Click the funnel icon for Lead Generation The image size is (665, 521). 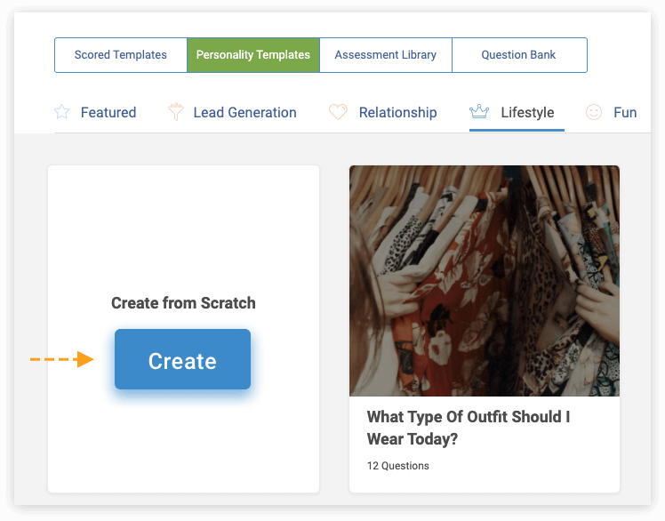coord(176,112)
